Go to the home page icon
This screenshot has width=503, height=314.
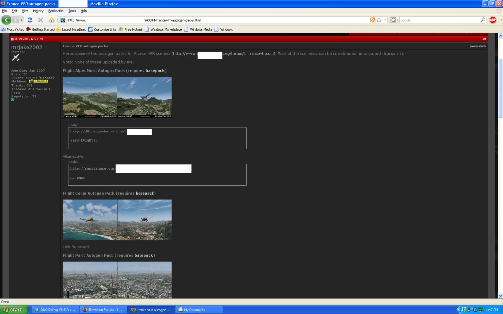(51, 20)
